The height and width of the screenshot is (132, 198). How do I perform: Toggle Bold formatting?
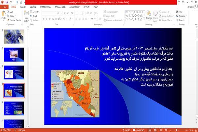click(x=43, y=19)
